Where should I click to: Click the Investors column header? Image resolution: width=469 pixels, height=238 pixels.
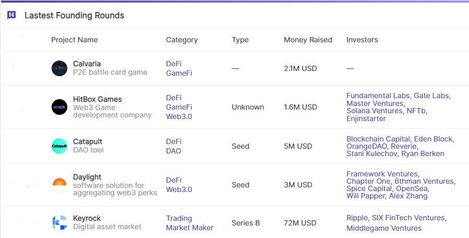tap(362, 40)
